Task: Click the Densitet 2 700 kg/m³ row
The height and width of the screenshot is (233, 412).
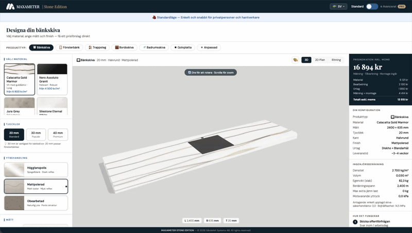Action: [x=381, y=171]
